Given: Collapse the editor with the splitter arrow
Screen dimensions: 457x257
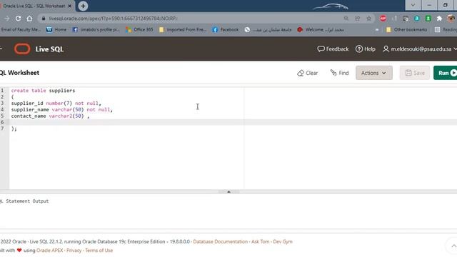Looking at the screenshot, I should click(x=228, y=192).
